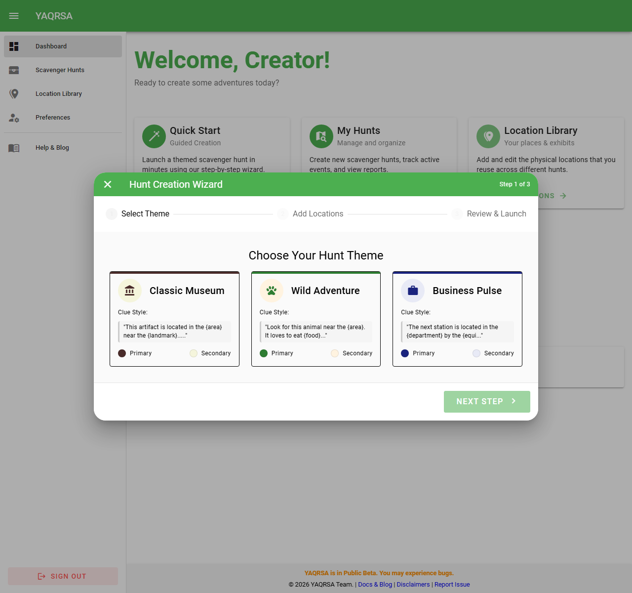Open the hamburger navigation menu
The width and height of the screenshot is (632, 593).
pyautogui.click(x=14, y=16)
